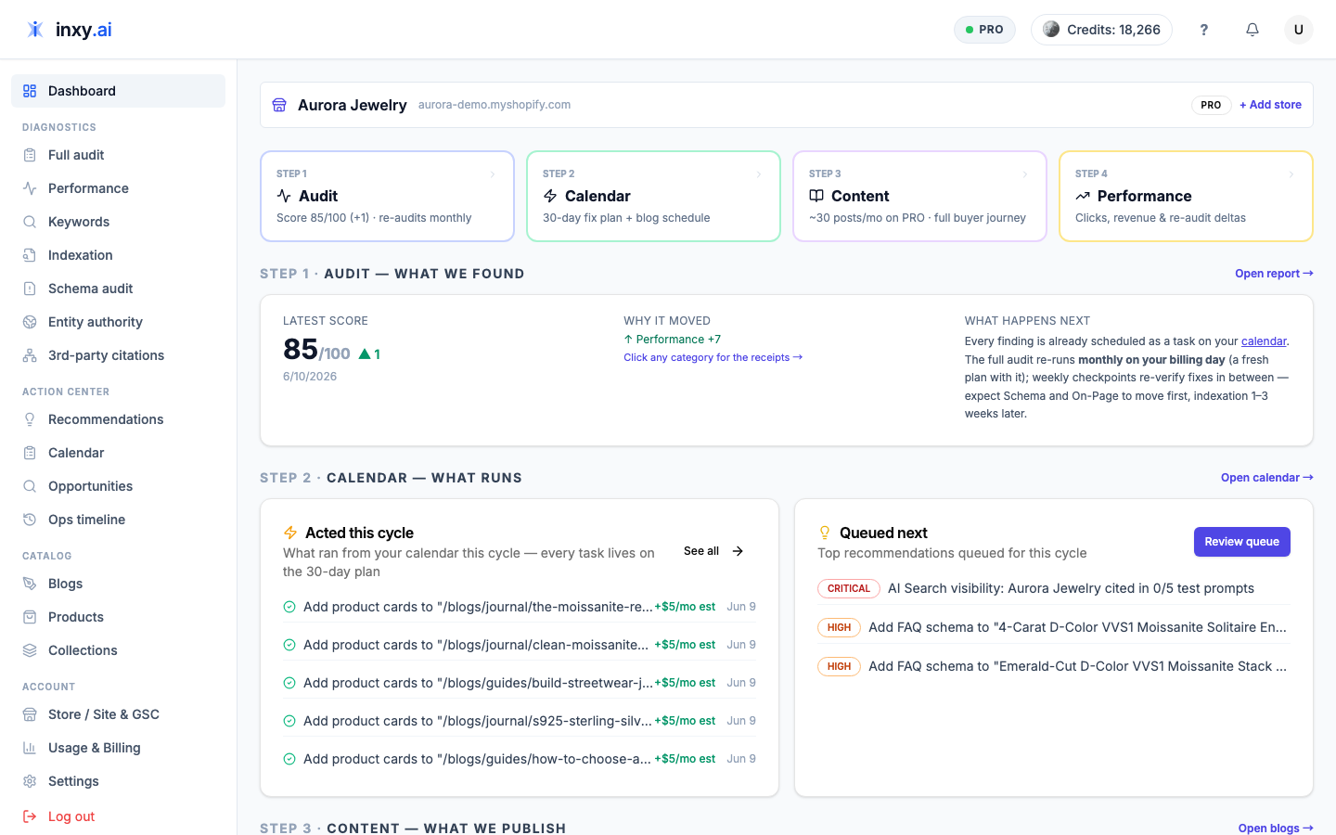The width and height of the screenshot is (1336, 835).
Task: Click the Collections layers icon
Action: coord(30,650)
